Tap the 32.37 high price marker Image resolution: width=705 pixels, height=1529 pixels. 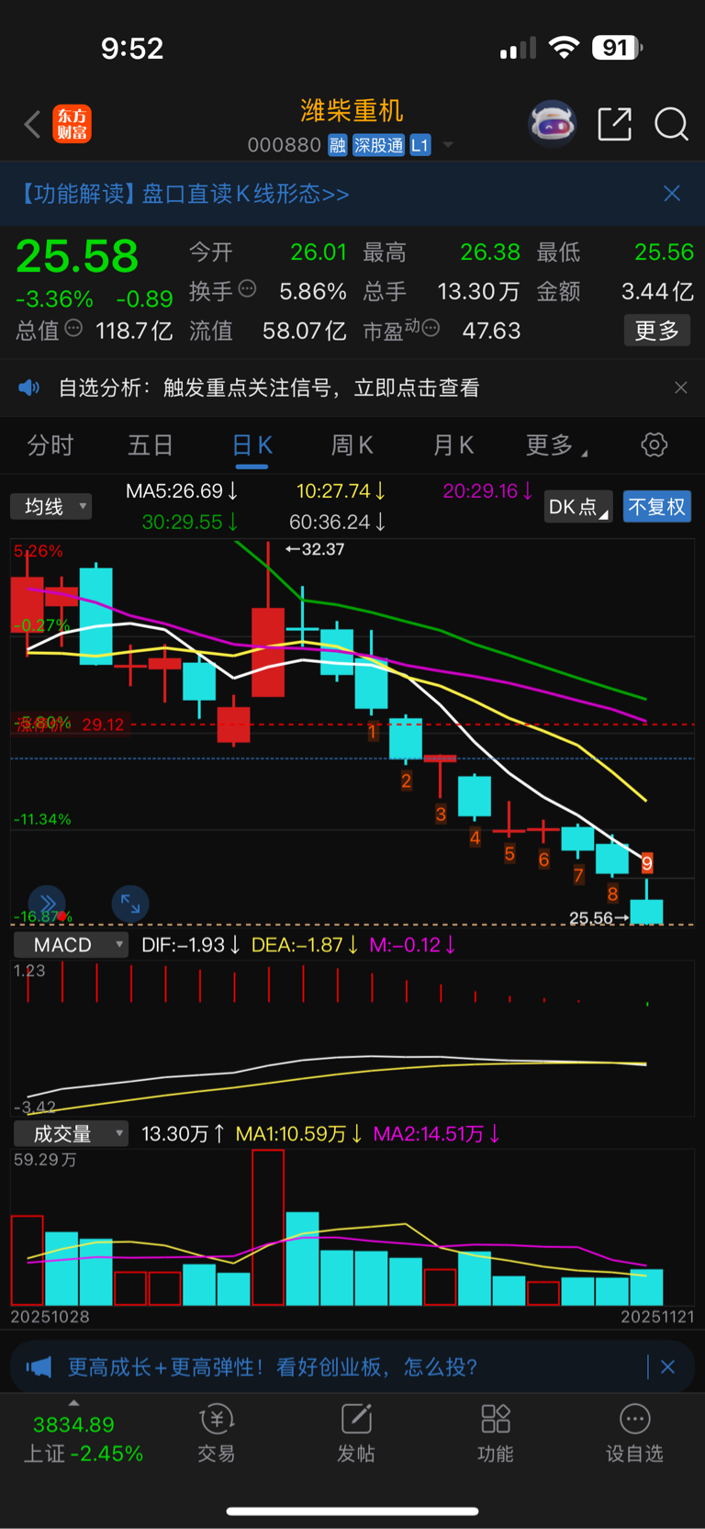coord(315,549)
